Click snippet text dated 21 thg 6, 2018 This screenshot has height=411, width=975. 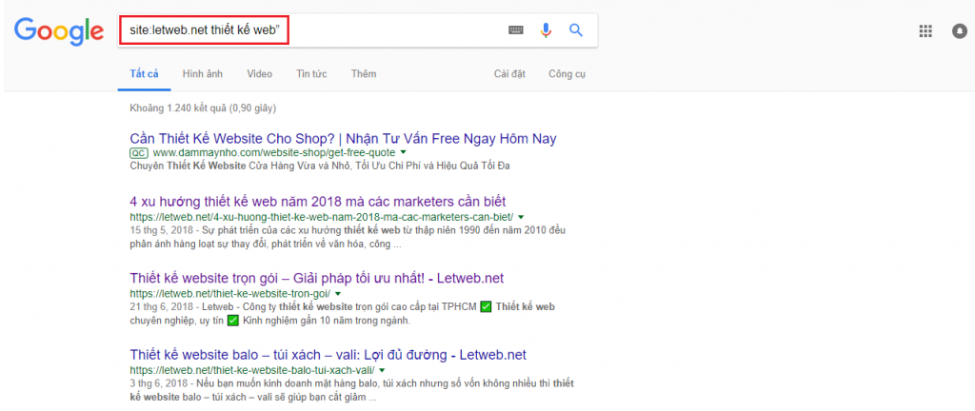click(343, 314)
